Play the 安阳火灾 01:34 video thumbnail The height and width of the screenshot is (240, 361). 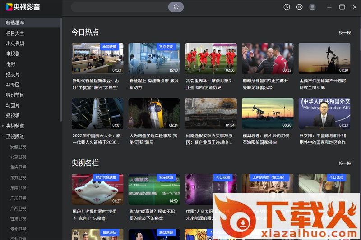[211, 113]
